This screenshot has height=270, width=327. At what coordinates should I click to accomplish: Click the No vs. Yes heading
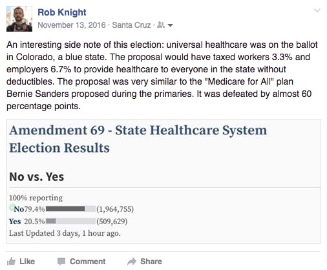pos(37,177)
